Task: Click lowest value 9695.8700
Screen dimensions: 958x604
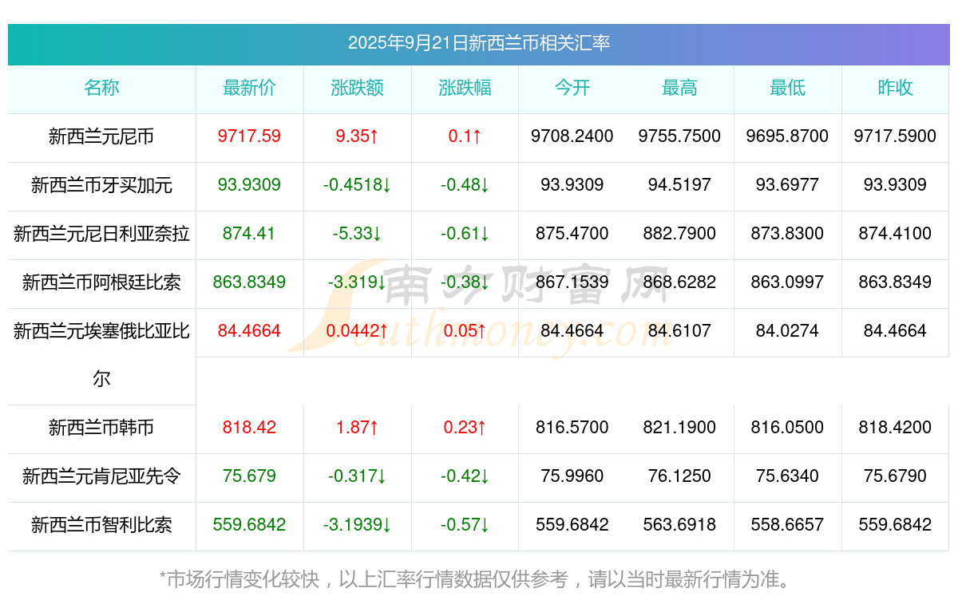Action: pyautogui.click(x=787, y=136)
